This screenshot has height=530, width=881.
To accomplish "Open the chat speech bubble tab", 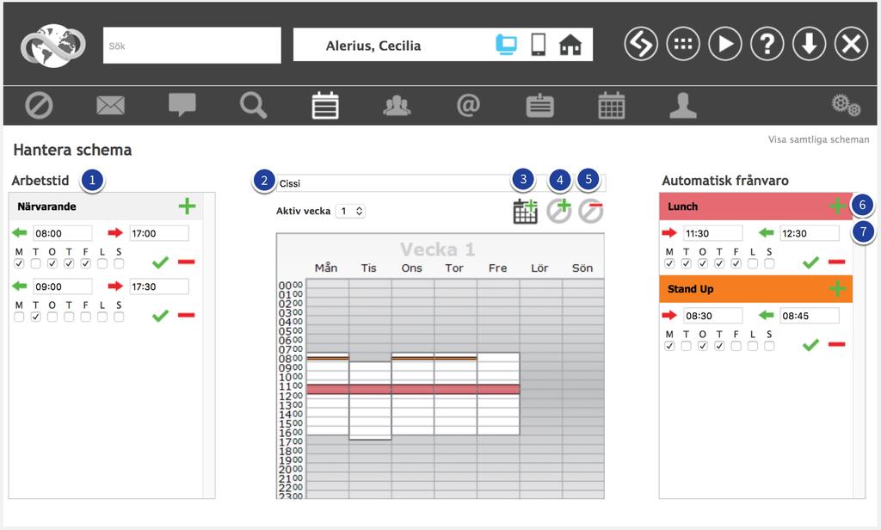I will click(x=182, y=105).
